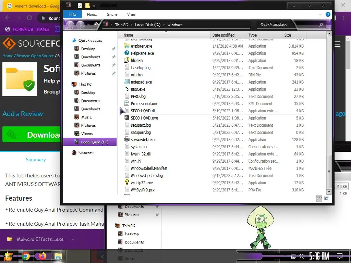Click the notepad.exe file icon
This screenshot has height=263, width=351.
click(x=127, y=82)
